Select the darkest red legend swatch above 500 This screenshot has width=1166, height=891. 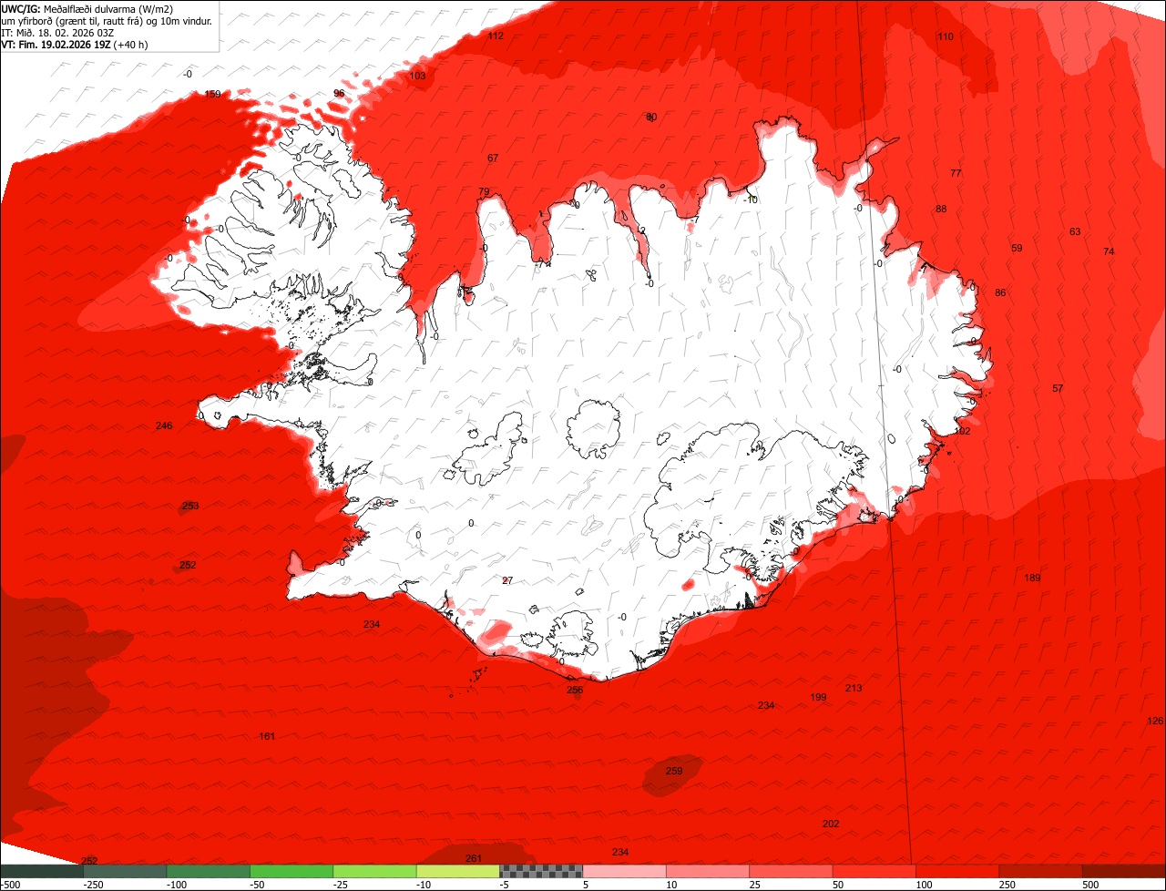pyautogui.click(x=1124, y=871)
